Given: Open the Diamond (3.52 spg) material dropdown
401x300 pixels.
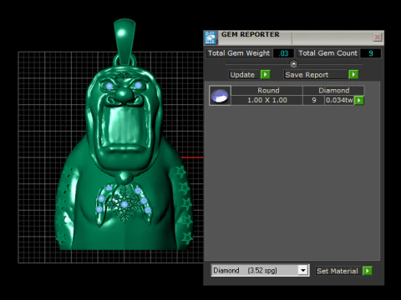Looking at the screenshot, I should point(303,270).
